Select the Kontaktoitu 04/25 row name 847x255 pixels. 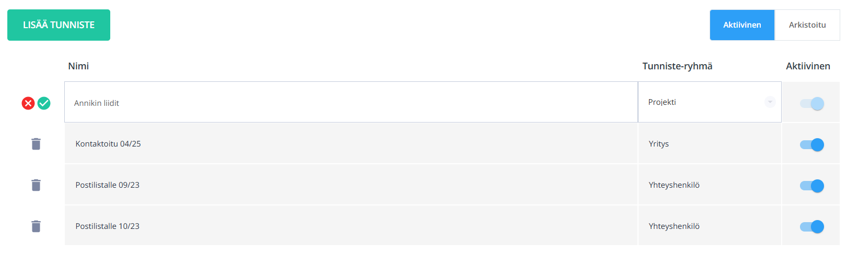[x=108, y=144]
